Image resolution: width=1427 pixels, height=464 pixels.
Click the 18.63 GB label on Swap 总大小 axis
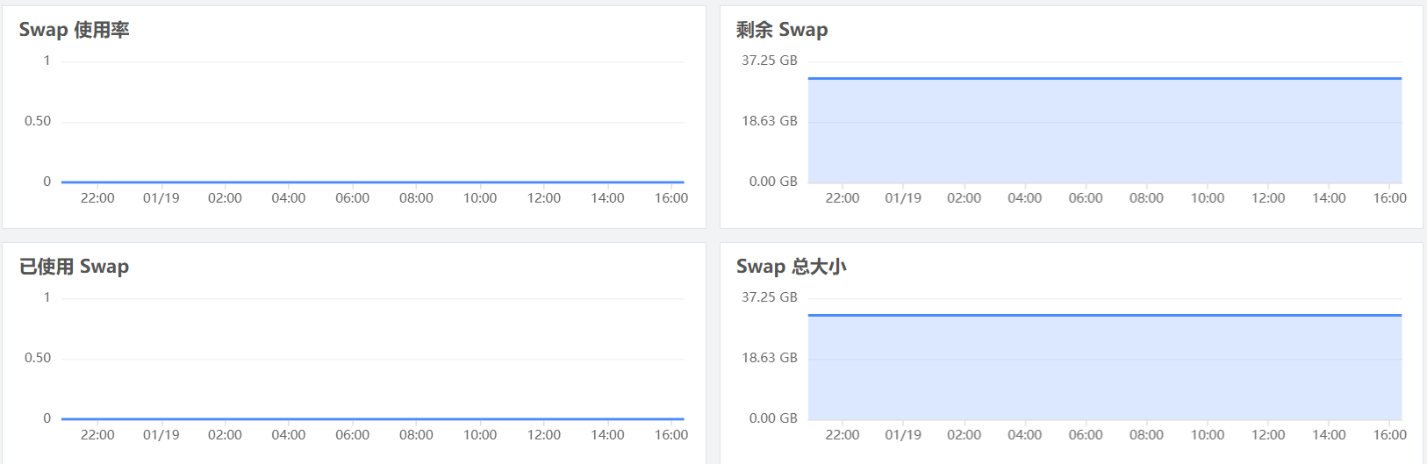770,358
